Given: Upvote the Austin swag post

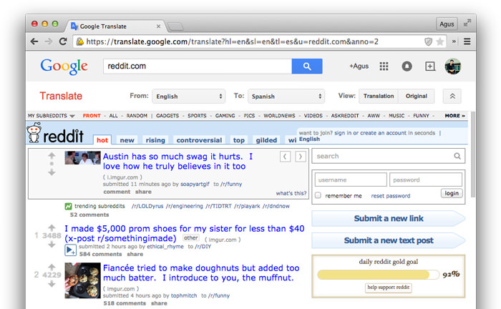Looking at the screenshot, I should click(x=52, y=156).
